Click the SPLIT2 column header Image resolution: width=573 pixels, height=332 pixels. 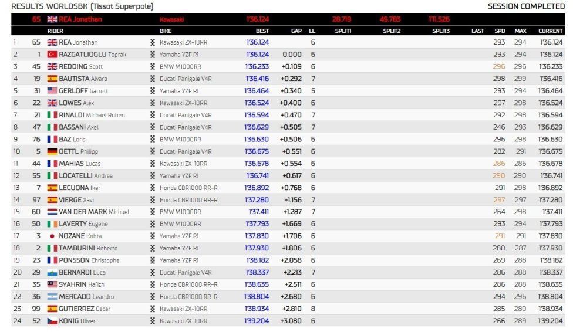(392, 31)
